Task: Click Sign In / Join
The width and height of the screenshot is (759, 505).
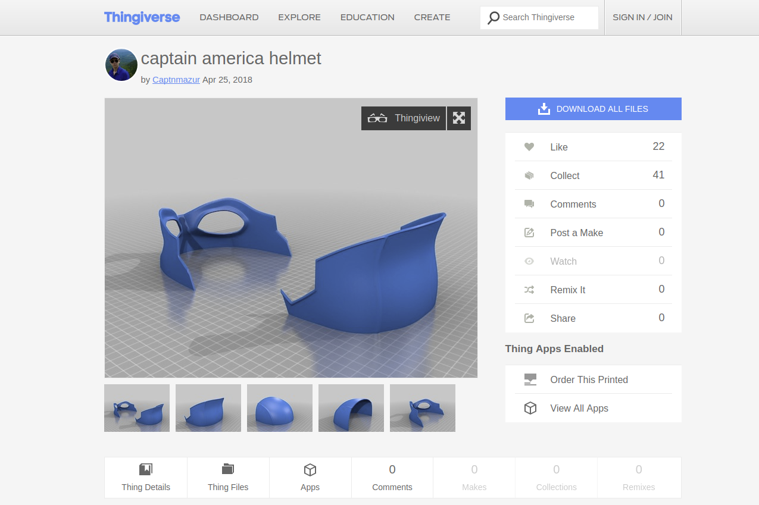Action: pos(642,17)
